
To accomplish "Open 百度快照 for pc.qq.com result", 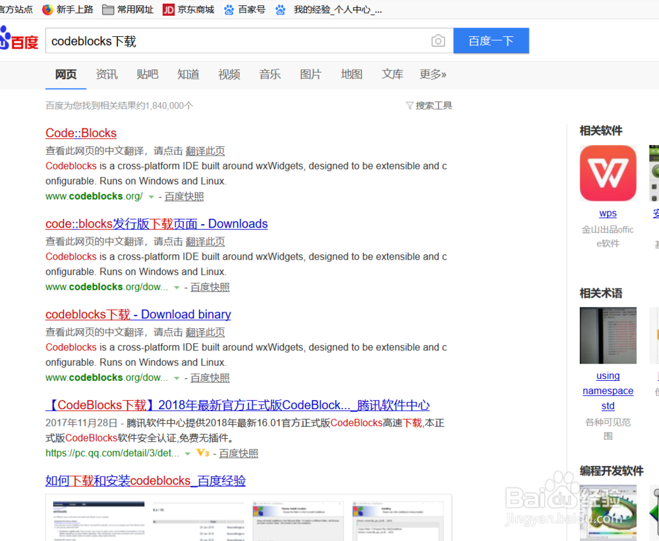I will (x=239, y=453).
